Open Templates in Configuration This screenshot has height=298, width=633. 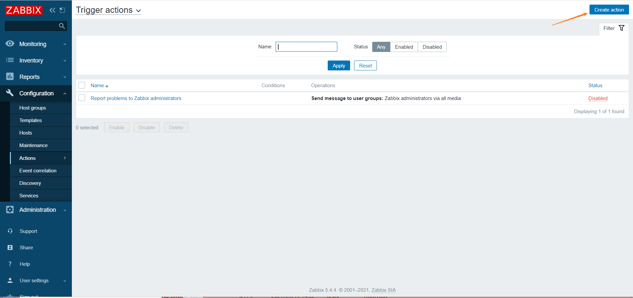(41, 120)
